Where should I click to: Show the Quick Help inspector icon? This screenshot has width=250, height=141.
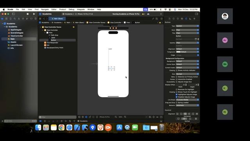pos(178,19)
